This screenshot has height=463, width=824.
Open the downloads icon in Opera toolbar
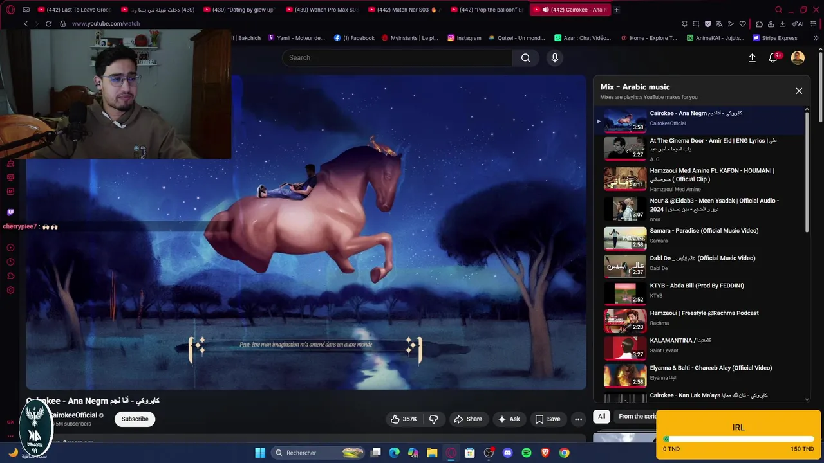782,24
